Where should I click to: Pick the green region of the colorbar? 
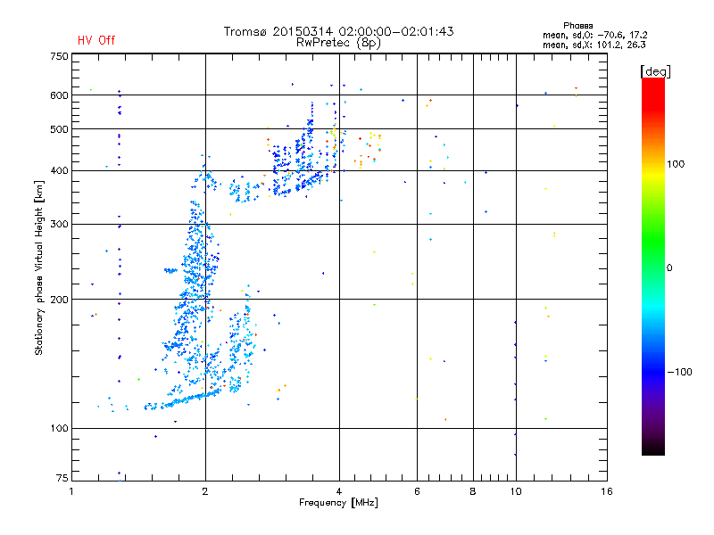pyautogui.click(x=653, y=241)
